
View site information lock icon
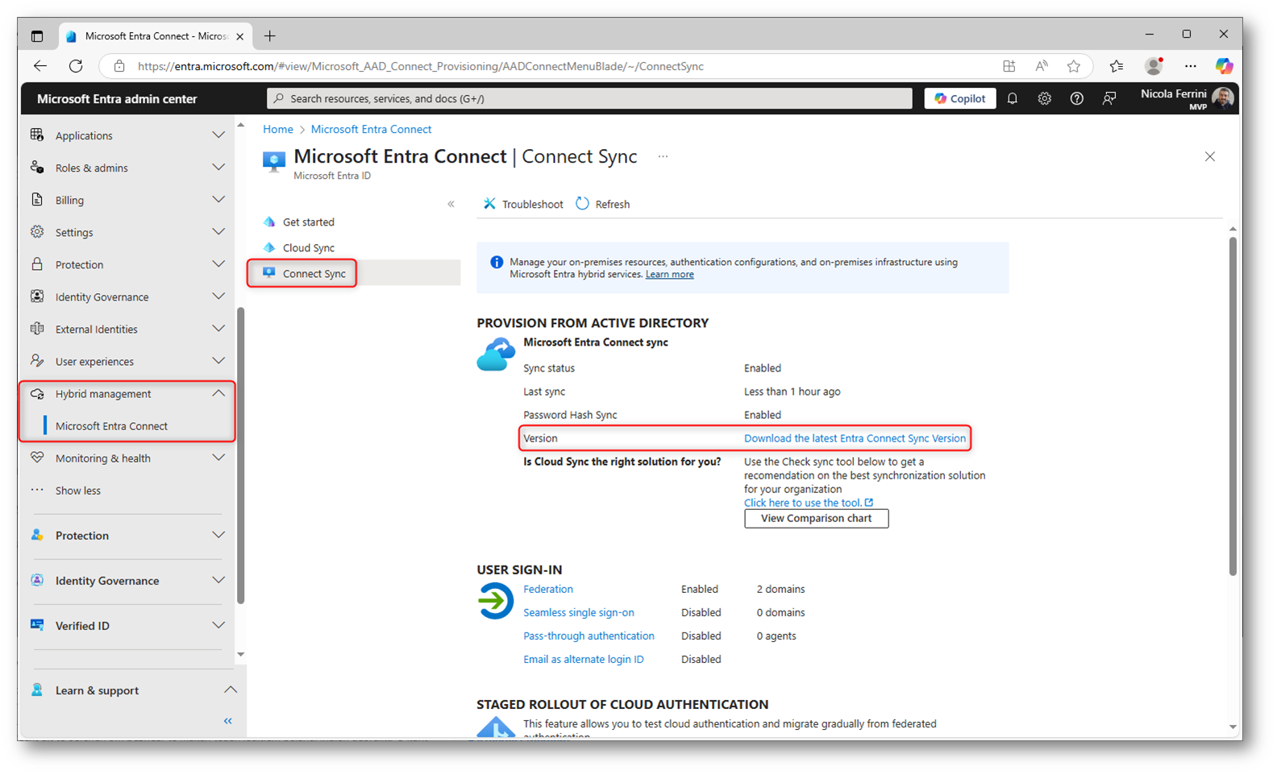[119, 66]
